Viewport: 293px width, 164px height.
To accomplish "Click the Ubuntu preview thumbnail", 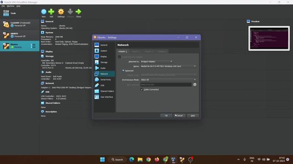I will point(269,38).
